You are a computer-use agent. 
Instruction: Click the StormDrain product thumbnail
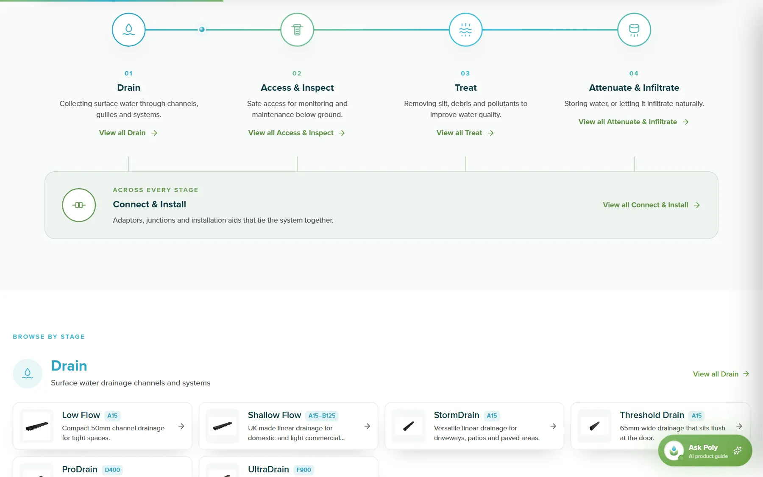point(409,426)
